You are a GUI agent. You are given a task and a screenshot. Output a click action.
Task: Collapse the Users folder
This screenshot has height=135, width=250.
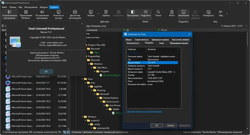tap(82, 79)
